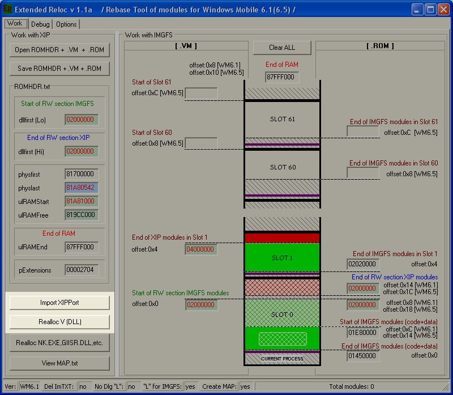Click End of XIP modules field 04000000
This screenshot has height=395, width=453.
201,249
